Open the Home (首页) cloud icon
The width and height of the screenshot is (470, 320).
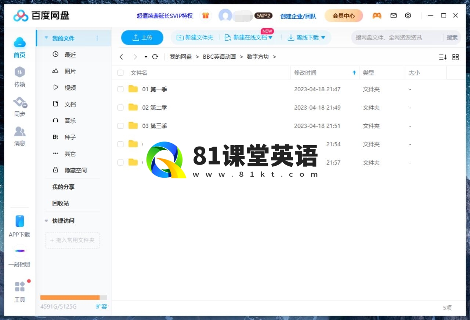(19, 43)
